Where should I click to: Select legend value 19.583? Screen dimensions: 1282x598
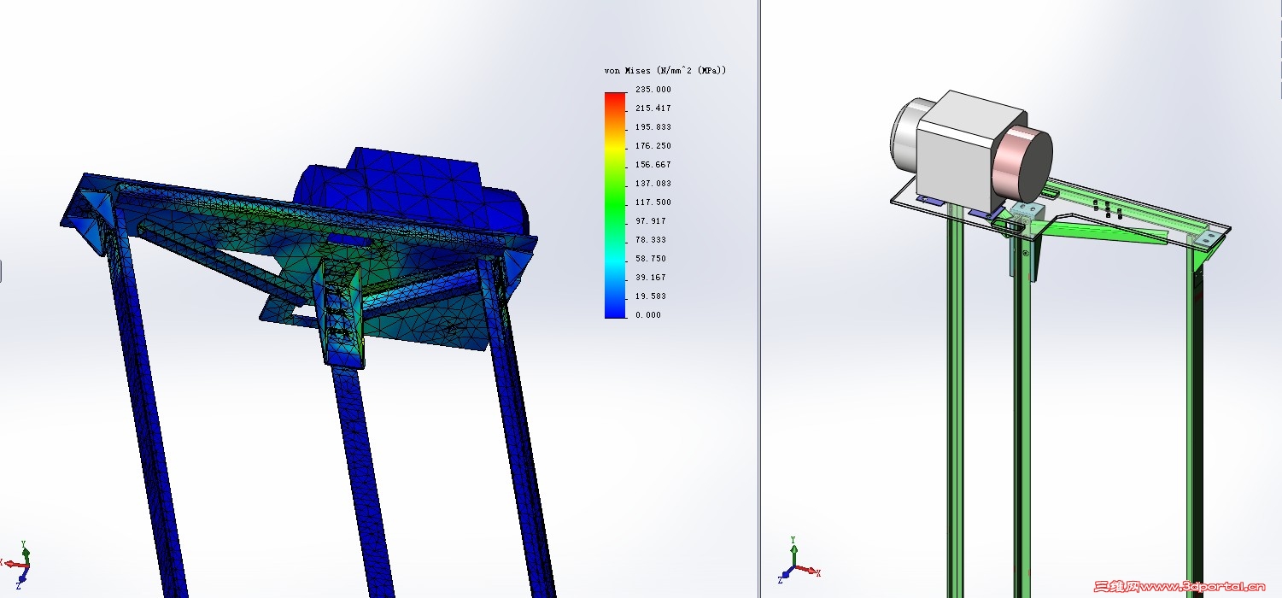tap(651, 296)
